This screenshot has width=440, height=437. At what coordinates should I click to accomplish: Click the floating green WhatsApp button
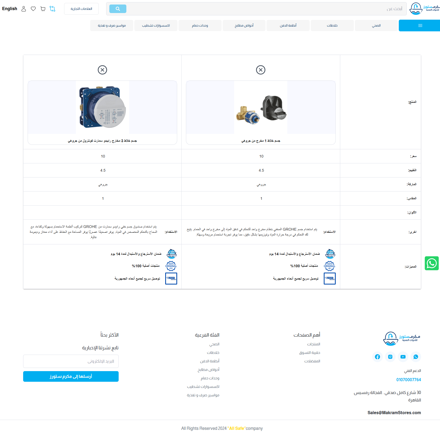(x=431, y=263)
